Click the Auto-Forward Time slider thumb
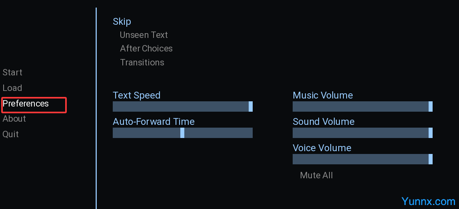This screenshot has width=459, height=209. tap(182, 133)
